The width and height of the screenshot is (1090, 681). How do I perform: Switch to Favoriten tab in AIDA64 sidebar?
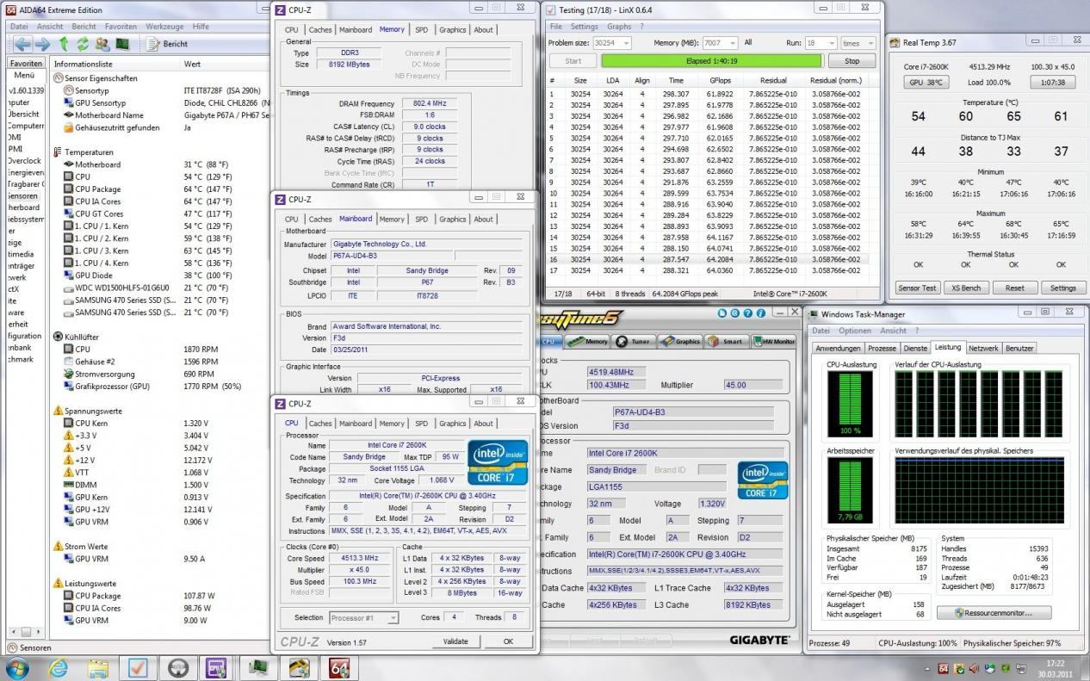click(27, 64)
